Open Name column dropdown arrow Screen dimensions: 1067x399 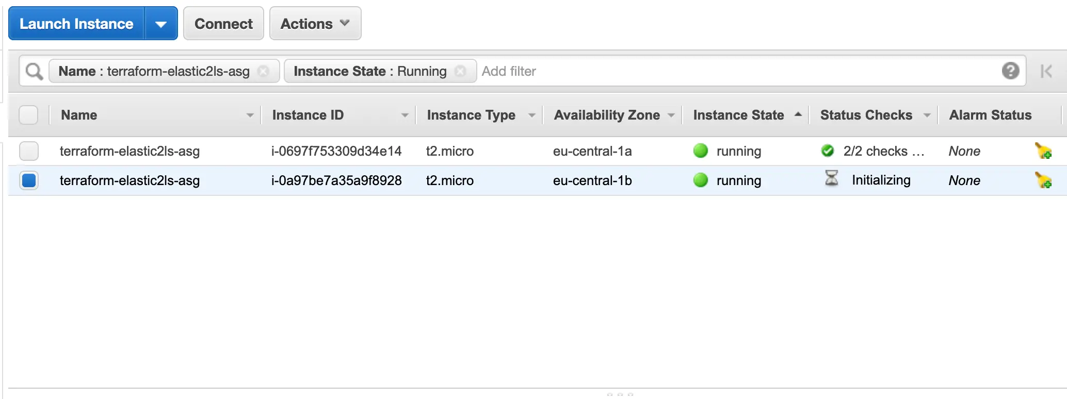tap(250, 115)
